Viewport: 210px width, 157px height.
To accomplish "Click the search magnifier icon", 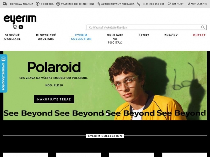I will tap(203, 27).
